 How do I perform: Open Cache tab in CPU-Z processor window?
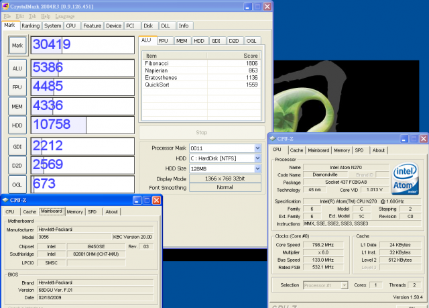pos(296,150)
